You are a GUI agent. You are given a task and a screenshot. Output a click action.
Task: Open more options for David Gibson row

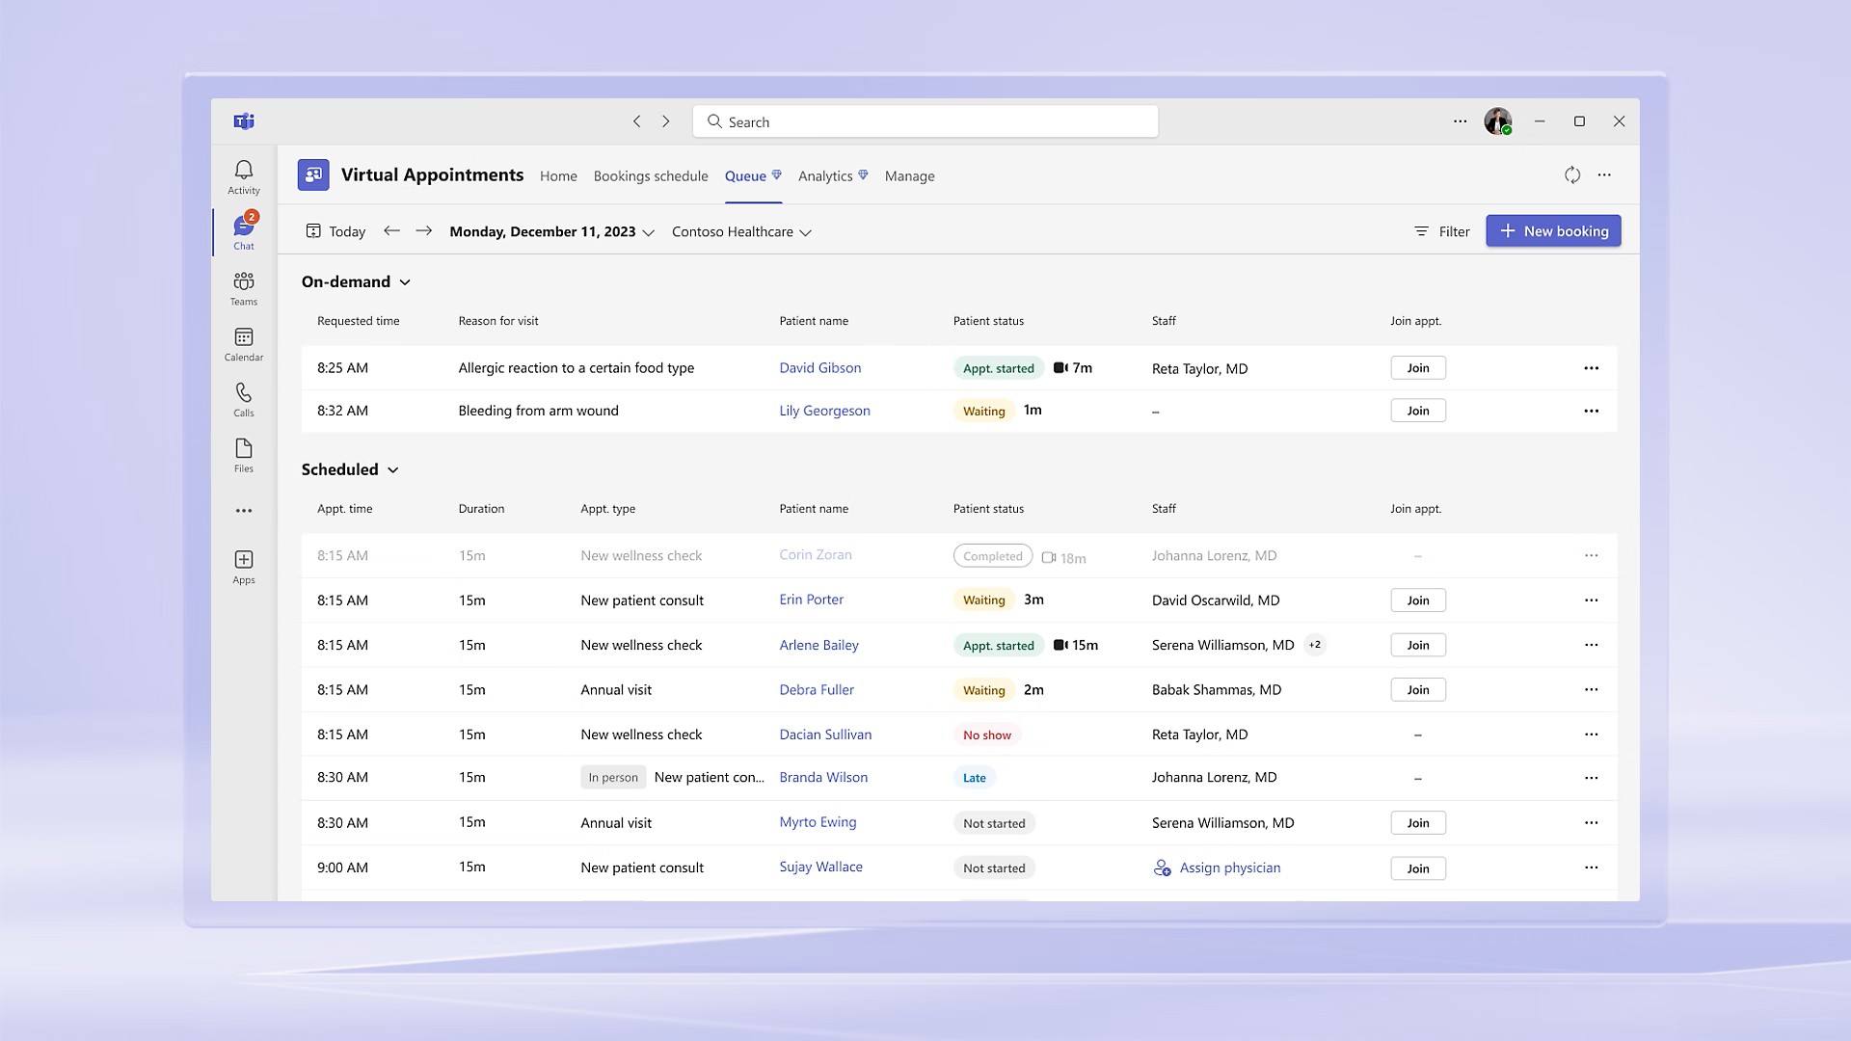point(1592,368)
